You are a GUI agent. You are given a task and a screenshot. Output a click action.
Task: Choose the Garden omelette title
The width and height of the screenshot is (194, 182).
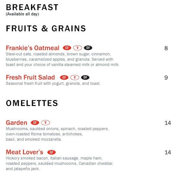(x=16, y=123)
